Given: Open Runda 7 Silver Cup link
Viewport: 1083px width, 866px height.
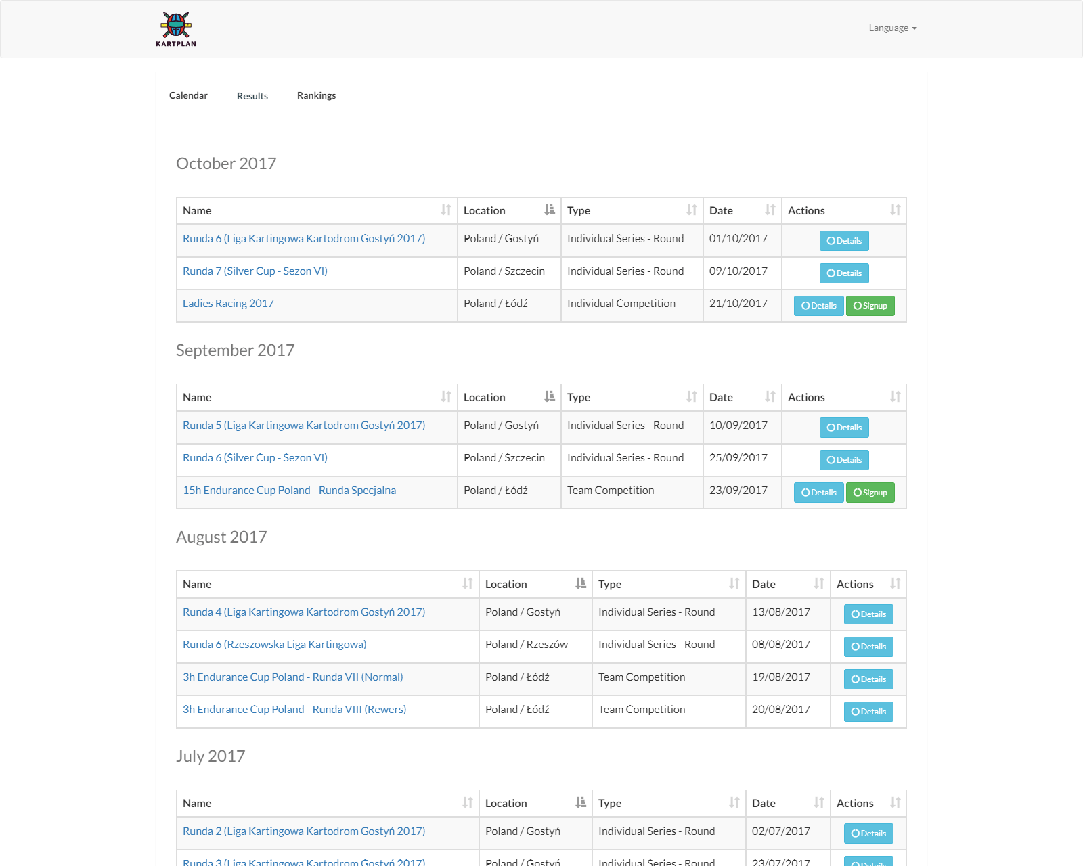Looking at the screenshot, I should (255, 271).
